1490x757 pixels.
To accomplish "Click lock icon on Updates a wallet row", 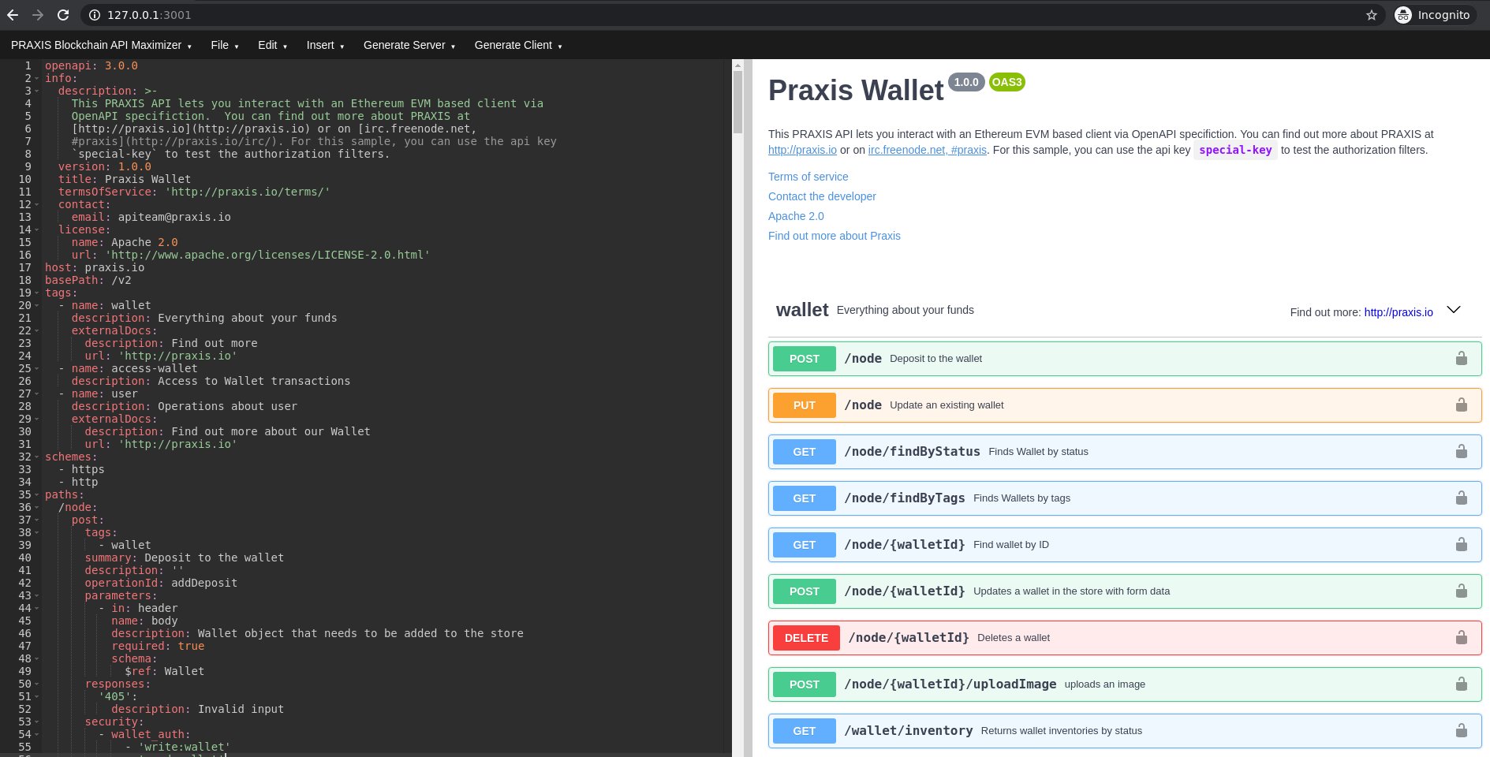I will (x=1462, y=591).
